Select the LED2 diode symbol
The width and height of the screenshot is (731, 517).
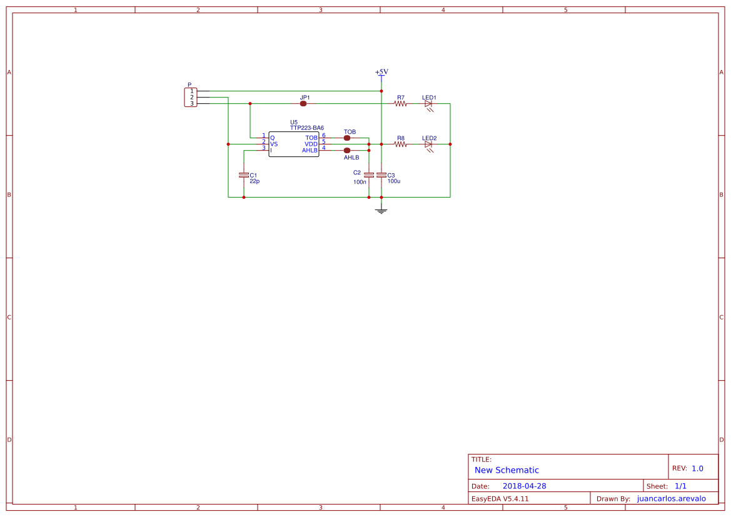(428, 145)
